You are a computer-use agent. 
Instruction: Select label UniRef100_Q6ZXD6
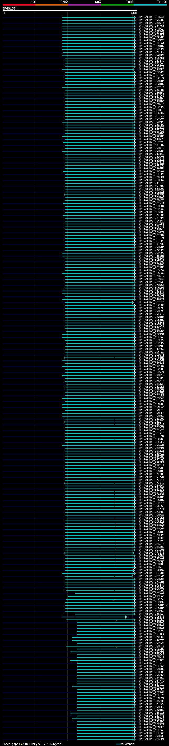coord(152,651)
